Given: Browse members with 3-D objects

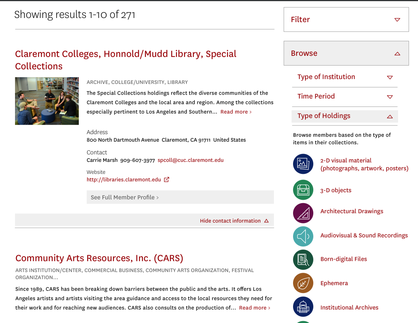Looking at the screenshot, I should point(335,190).
